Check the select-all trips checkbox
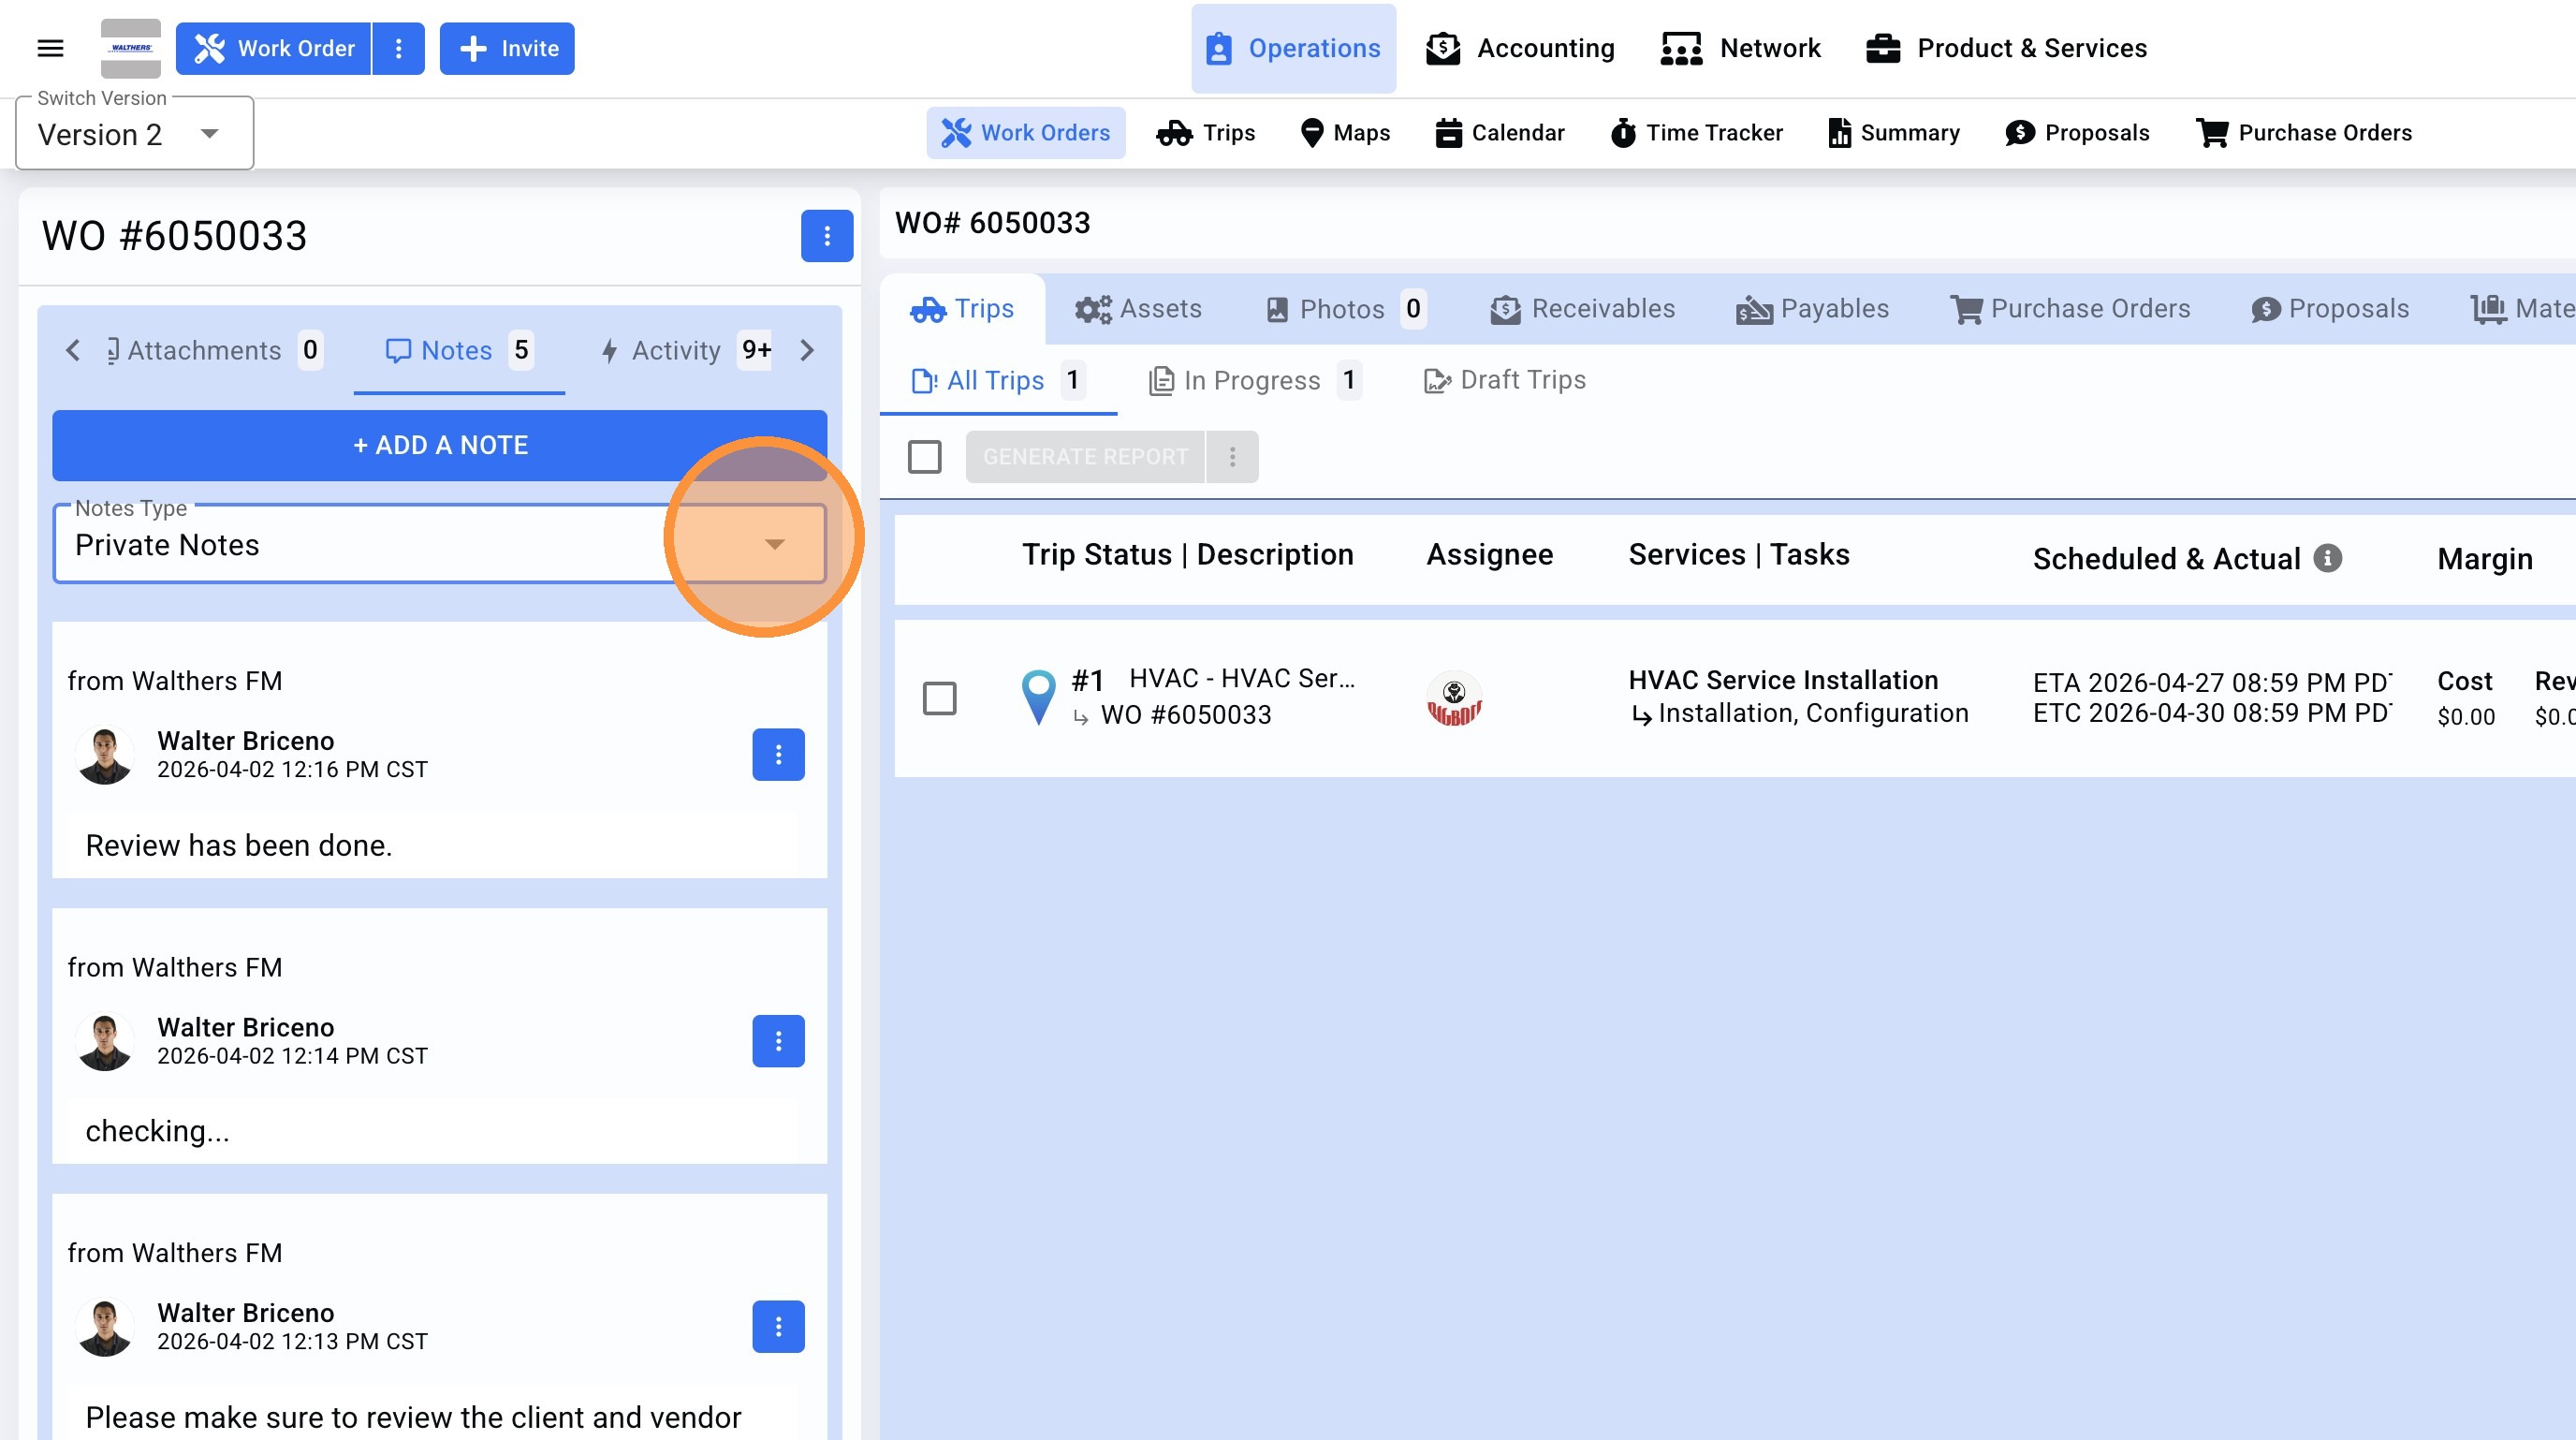 [x=924, y=457]
